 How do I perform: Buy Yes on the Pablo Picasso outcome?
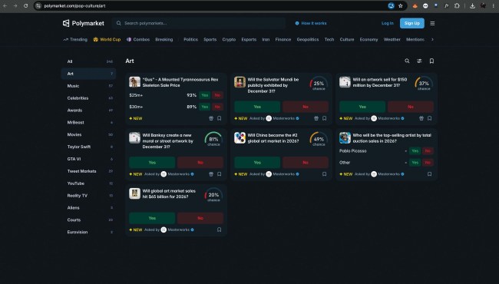[415, 150]
